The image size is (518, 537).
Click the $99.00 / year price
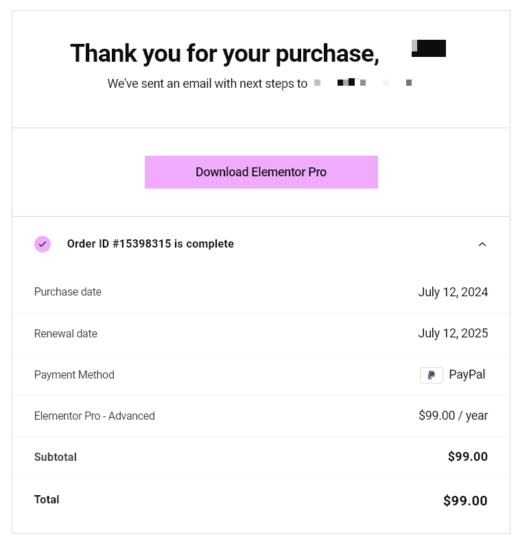point(453,416)
